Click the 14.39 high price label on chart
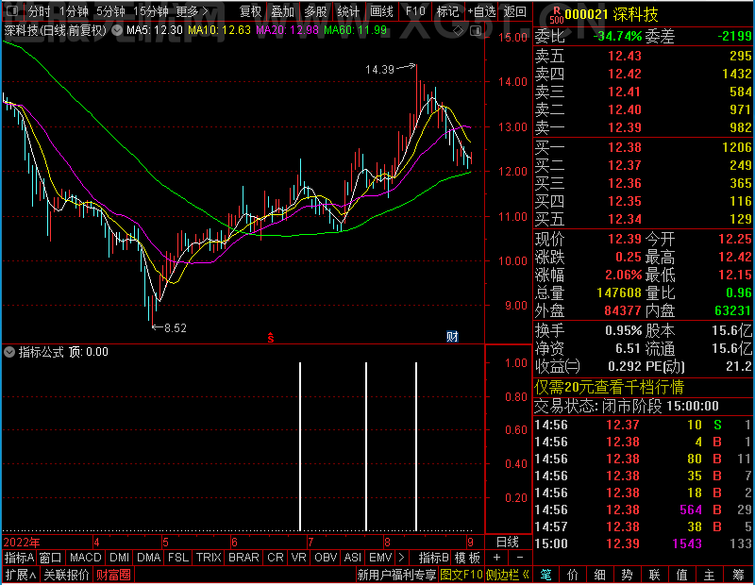 tap(379, 70)
